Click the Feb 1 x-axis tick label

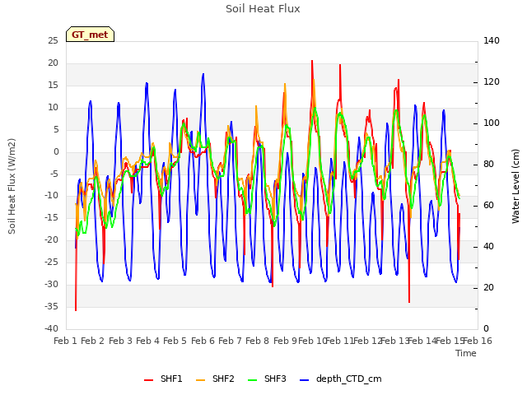point(66,341)
